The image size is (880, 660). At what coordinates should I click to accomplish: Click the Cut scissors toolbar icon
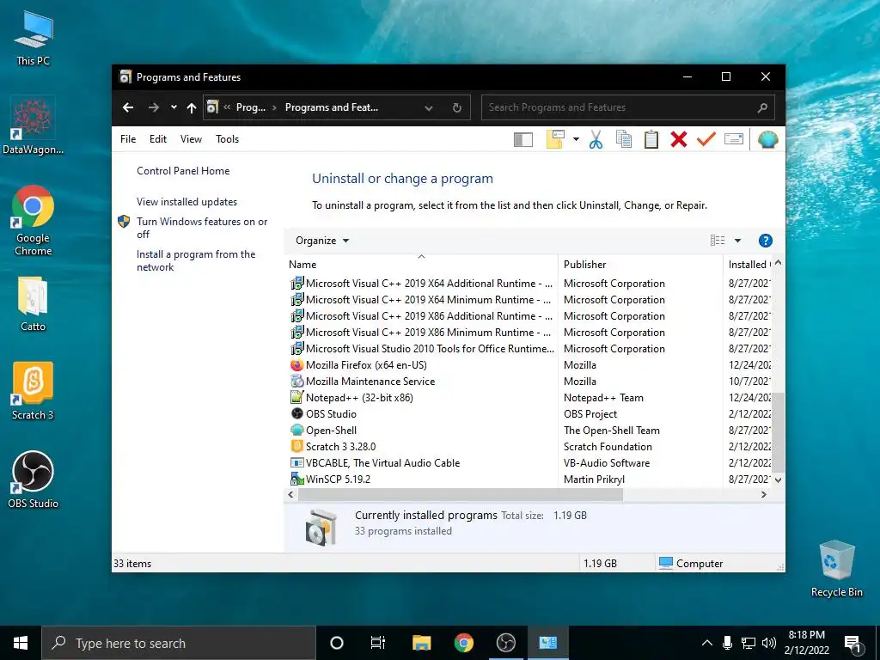pyautogui.click(x=596, y=140)
